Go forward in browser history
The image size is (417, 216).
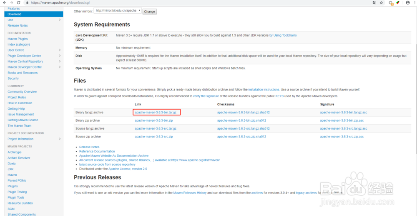point(11,2)
